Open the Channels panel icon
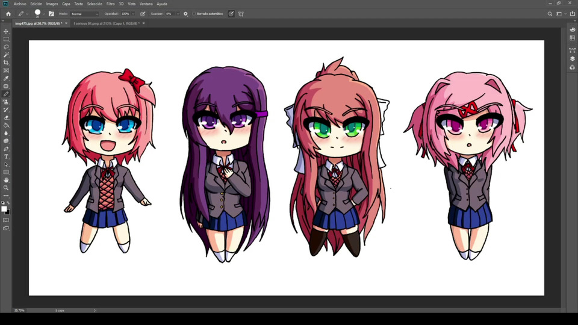 (572, 67)
